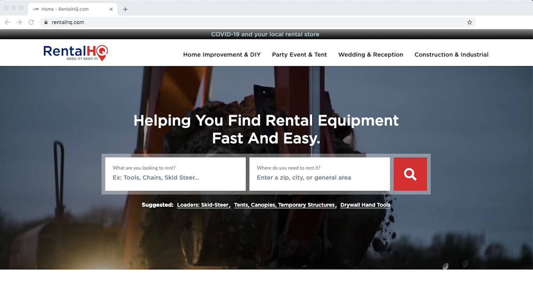
Task: Open the Loaders: Skid-Steer suggested link
Action: coord(203,205)
